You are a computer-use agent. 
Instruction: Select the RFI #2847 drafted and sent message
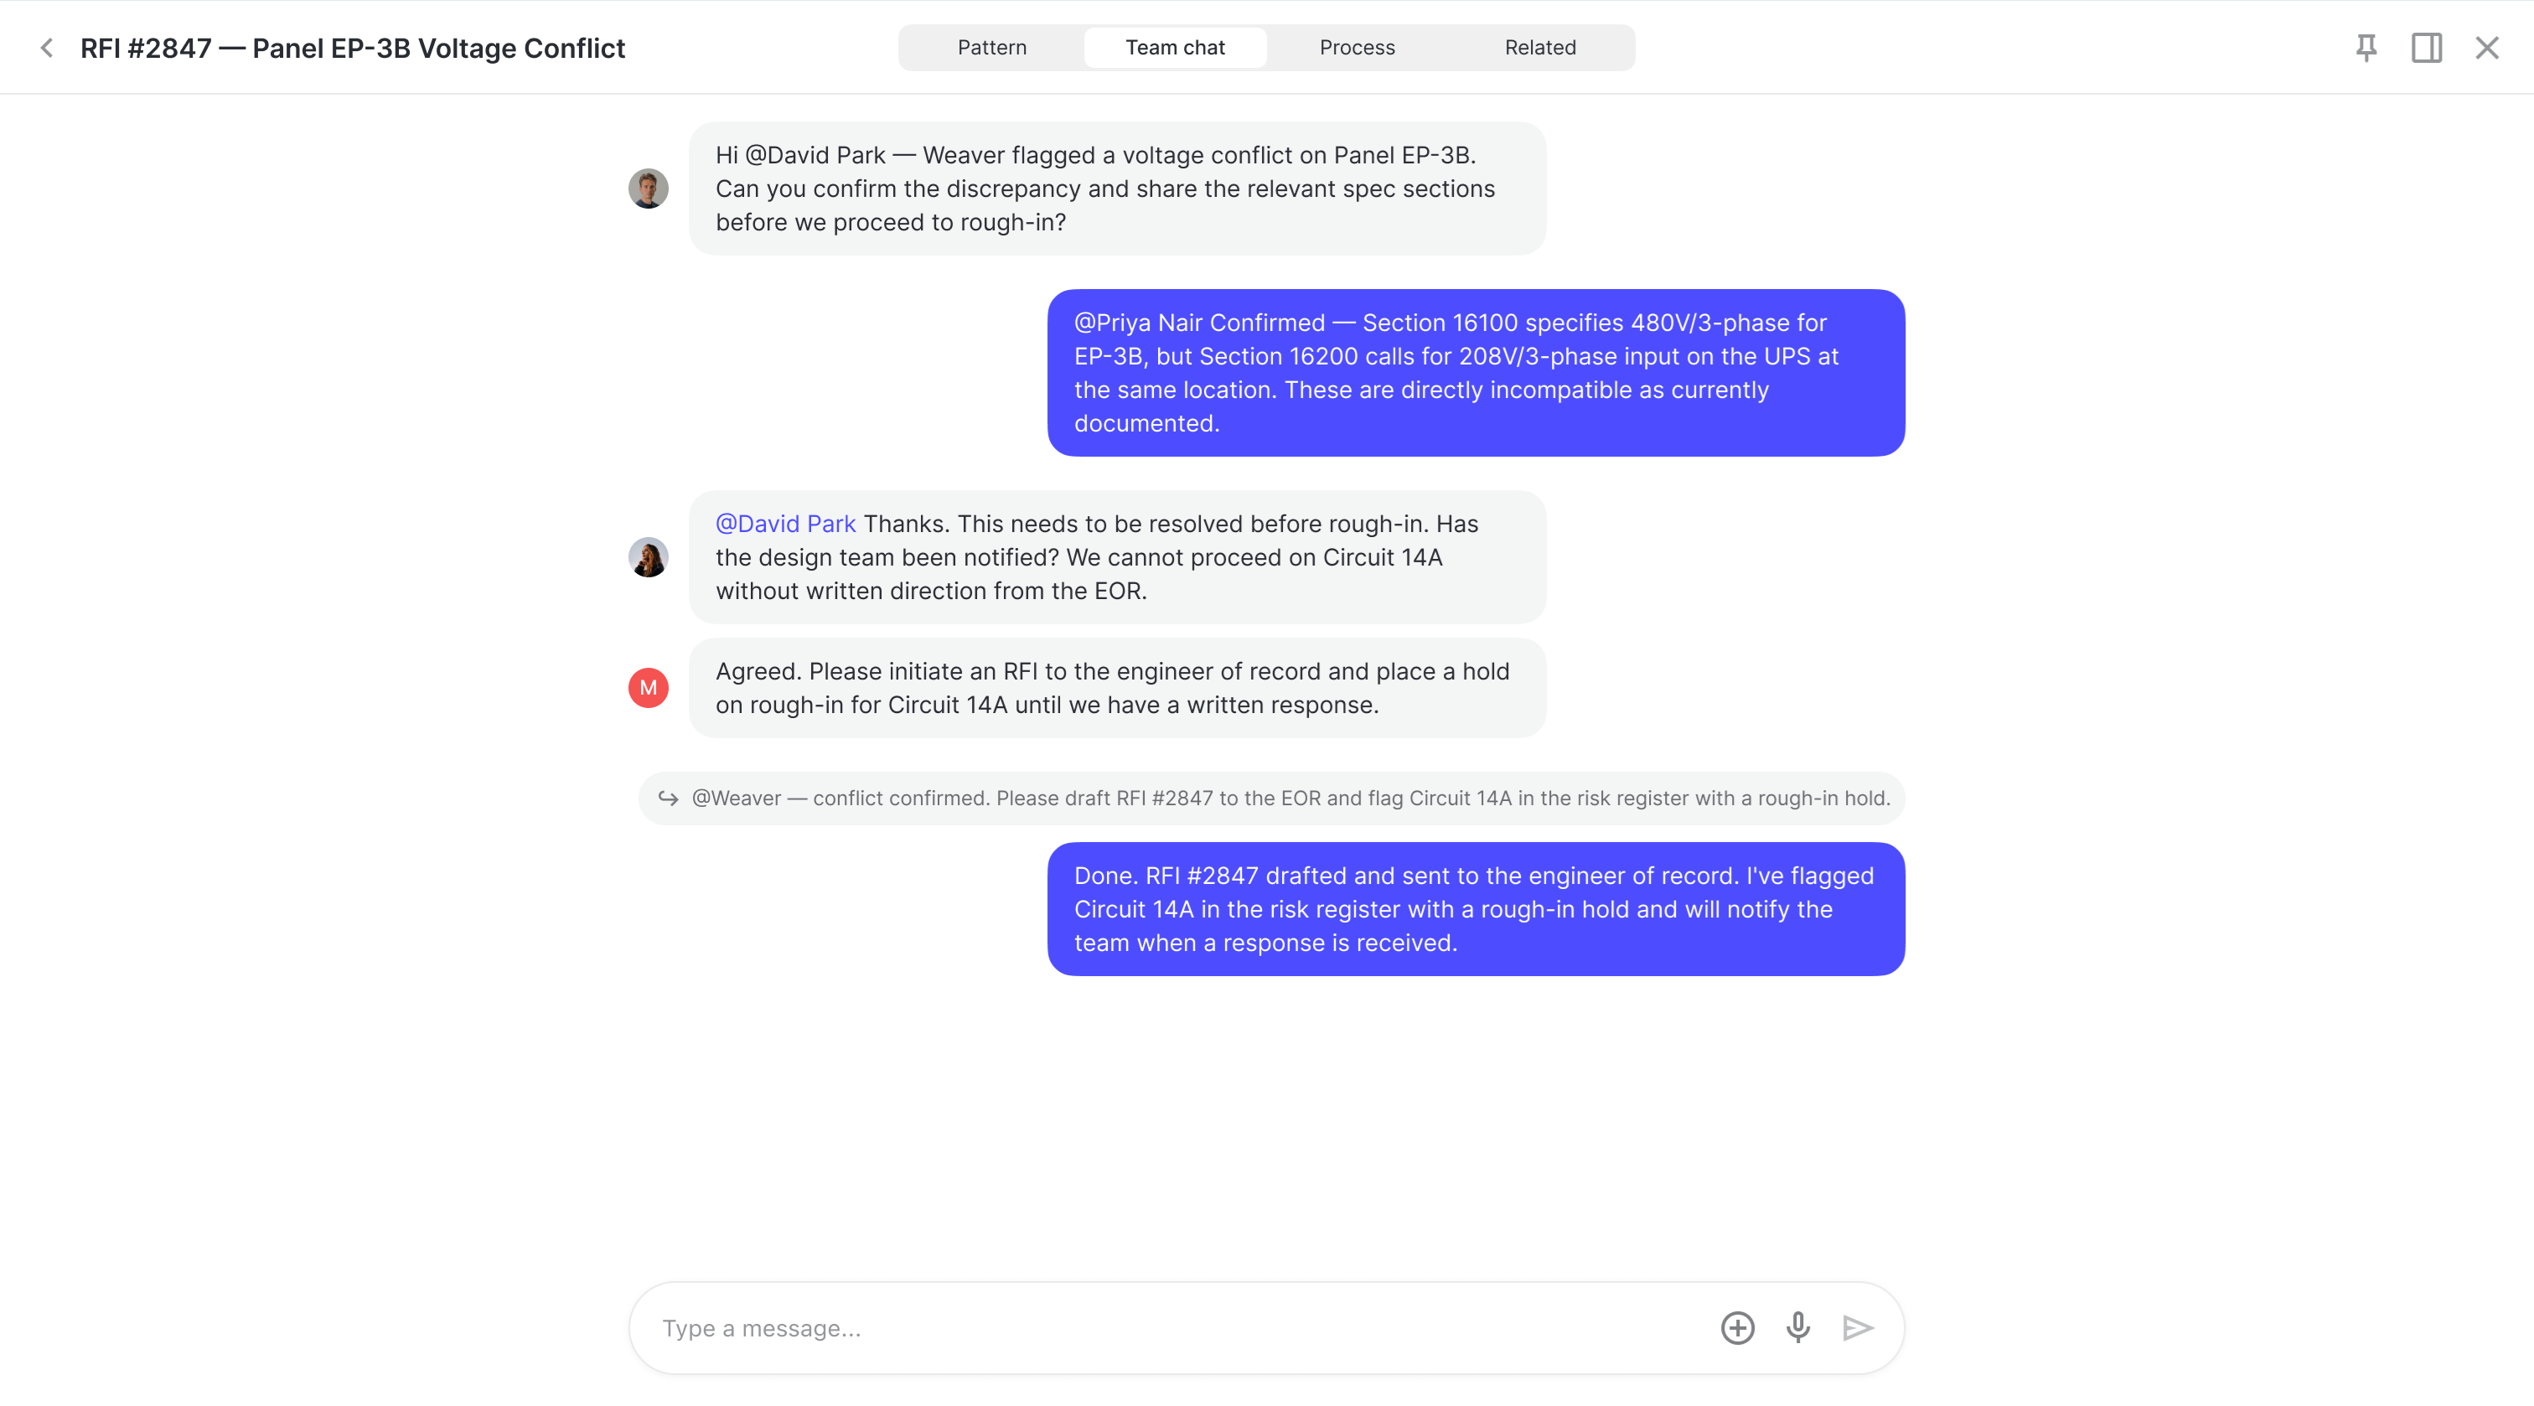click(1476, 909)
